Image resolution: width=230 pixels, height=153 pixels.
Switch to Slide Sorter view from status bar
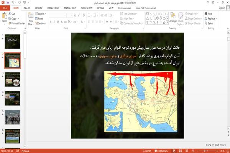point(180,151)
